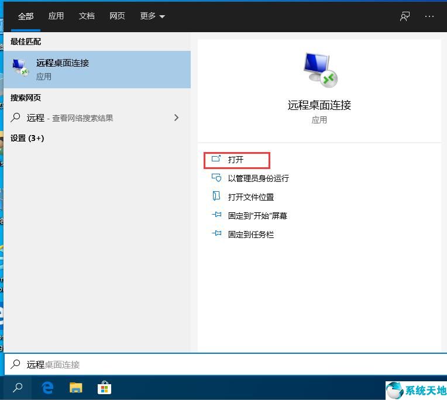Expand the chevron next to 远程 web search
Viewport: 447px width, 400px height.
coord(176,118)
